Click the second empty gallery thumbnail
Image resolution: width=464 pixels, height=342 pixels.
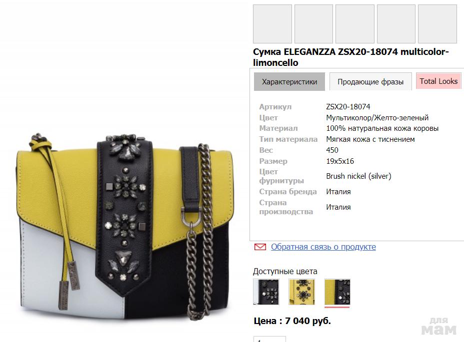(x=313, y=24)
